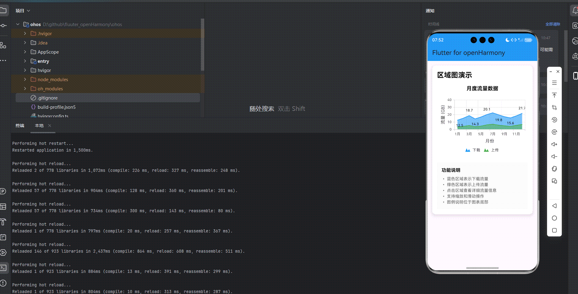
Task: Expand the node_modules folder
Action: tap(25, 79)
